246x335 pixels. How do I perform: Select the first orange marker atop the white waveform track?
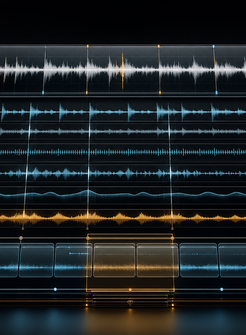tap(88, 46)
